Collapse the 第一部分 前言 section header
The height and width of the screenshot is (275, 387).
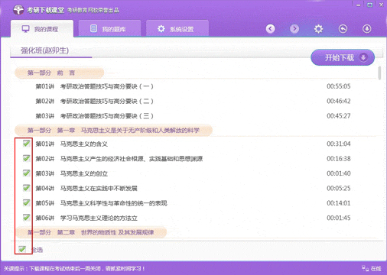click(x=59, y=73)
